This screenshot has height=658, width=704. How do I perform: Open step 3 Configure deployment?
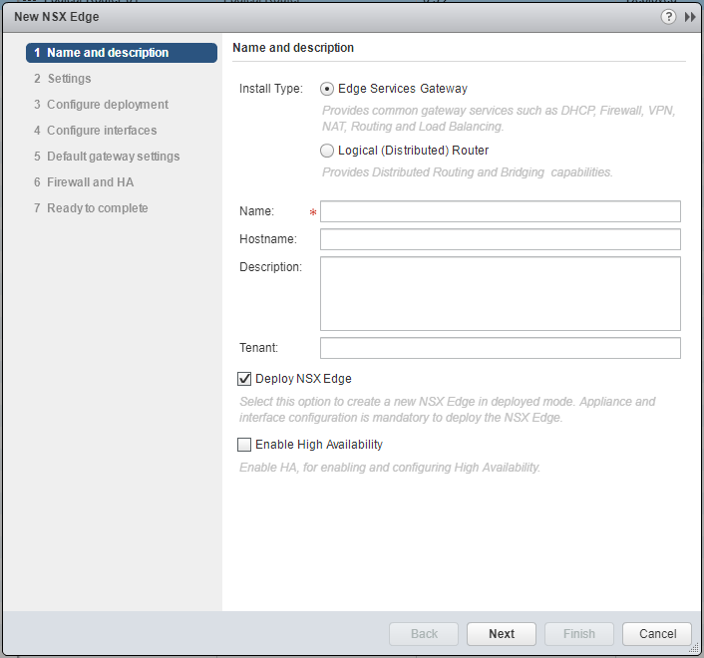point(107,105)
